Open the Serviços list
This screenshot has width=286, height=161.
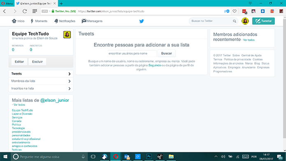[x=17, y=117]
